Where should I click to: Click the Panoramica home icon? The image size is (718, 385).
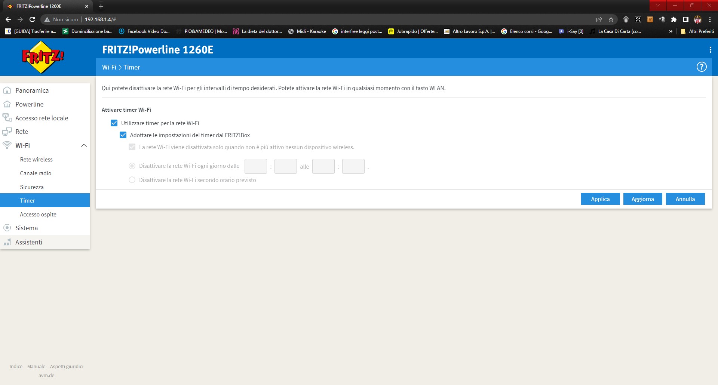point(7,90)
